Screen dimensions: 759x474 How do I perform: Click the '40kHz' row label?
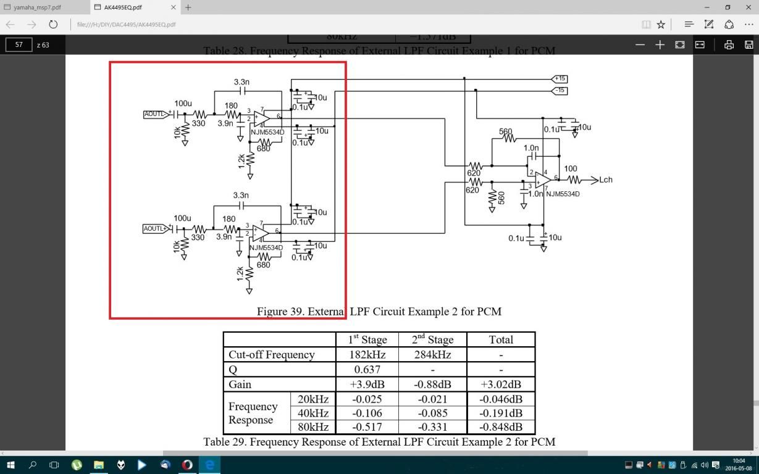(x=313, y=413)
